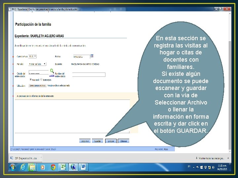Click the Obtener button
The height and width of the screenshot is (178, 238).
point(123,141)
